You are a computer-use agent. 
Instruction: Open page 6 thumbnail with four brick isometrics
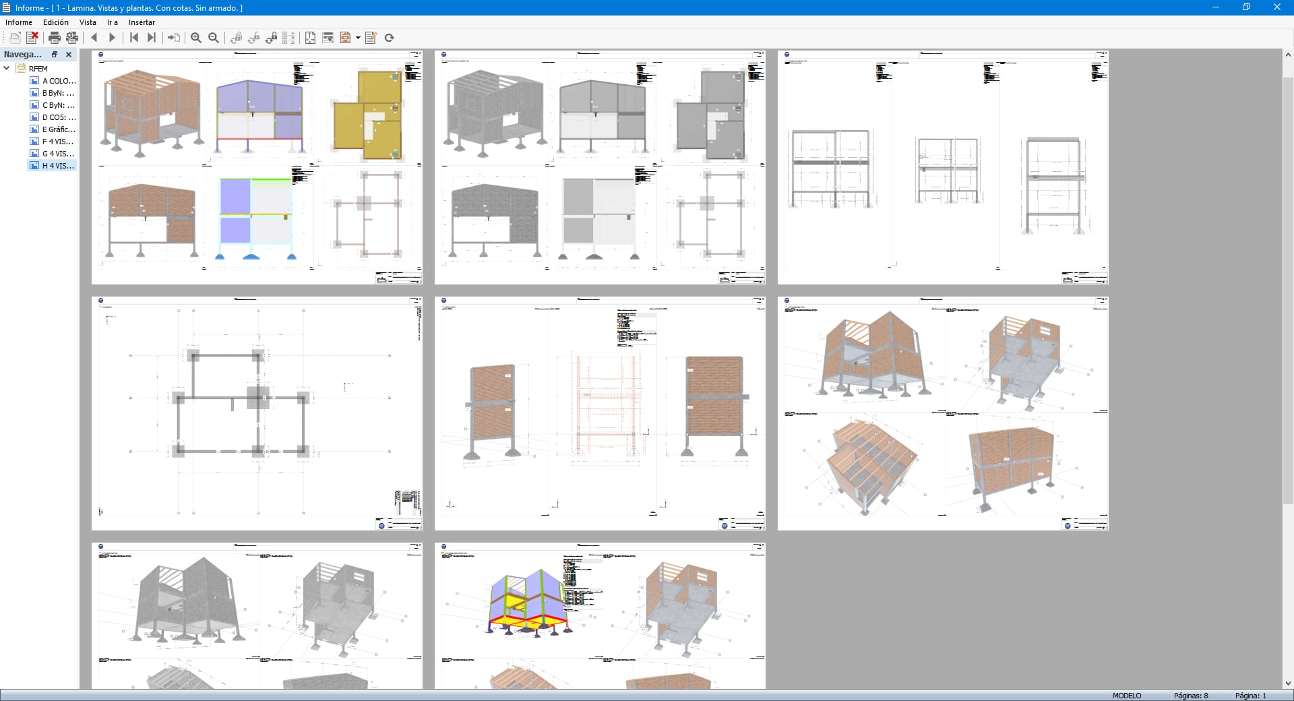click(x=943, y=413)
